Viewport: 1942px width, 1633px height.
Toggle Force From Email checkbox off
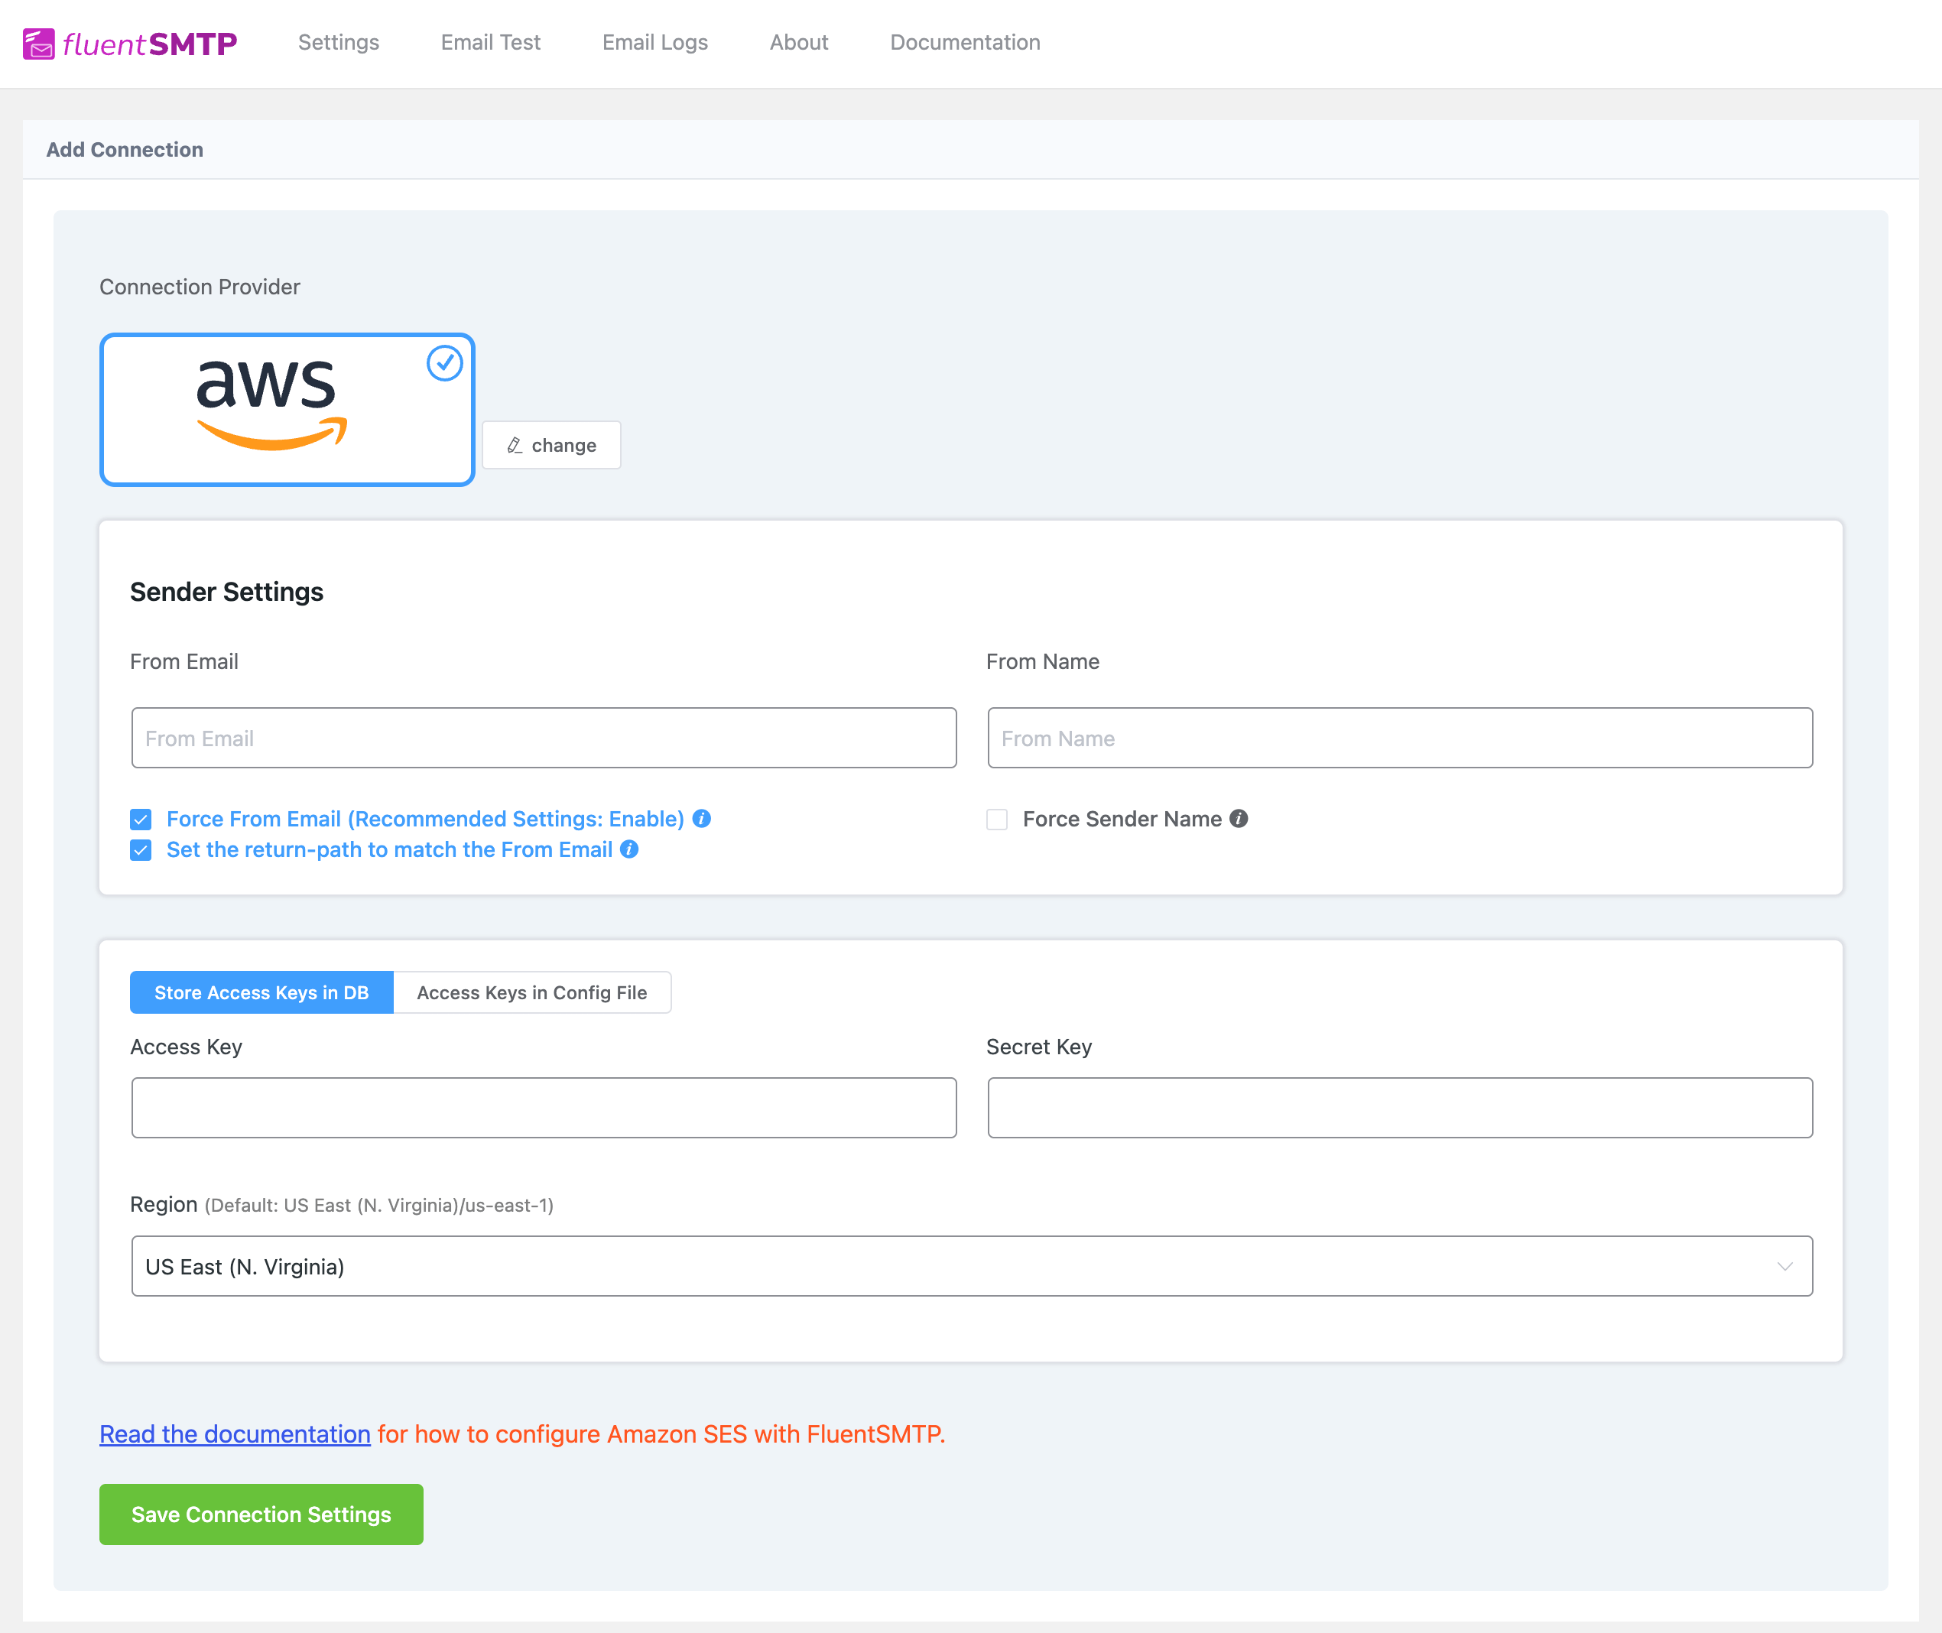[x=141, y=818]
